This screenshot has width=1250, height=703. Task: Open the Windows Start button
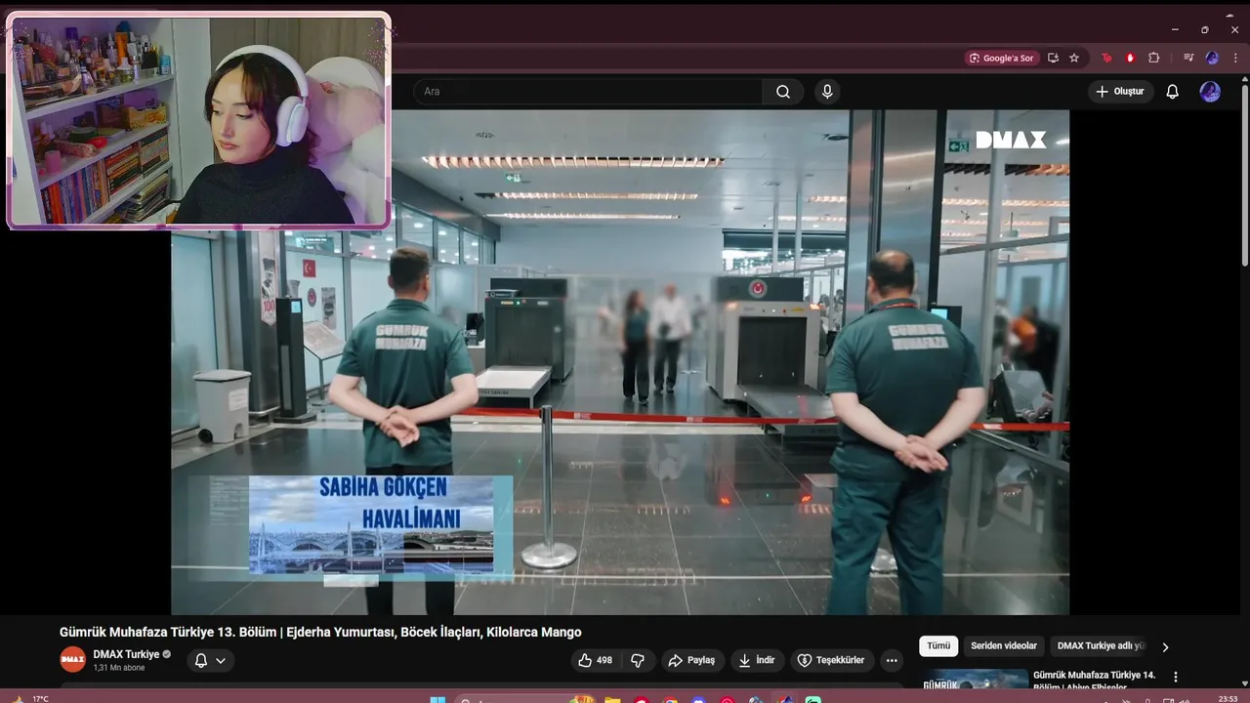click(437, 698)
